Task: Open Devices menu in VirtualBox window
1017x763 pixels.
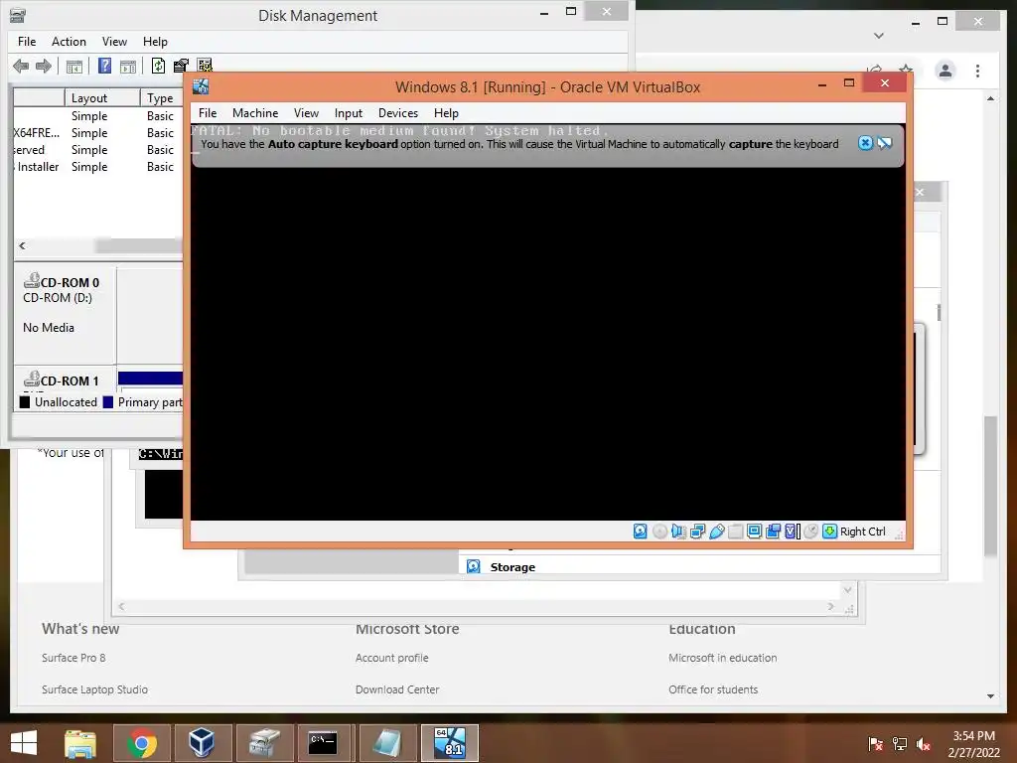Action: click(x=397, y=113)
